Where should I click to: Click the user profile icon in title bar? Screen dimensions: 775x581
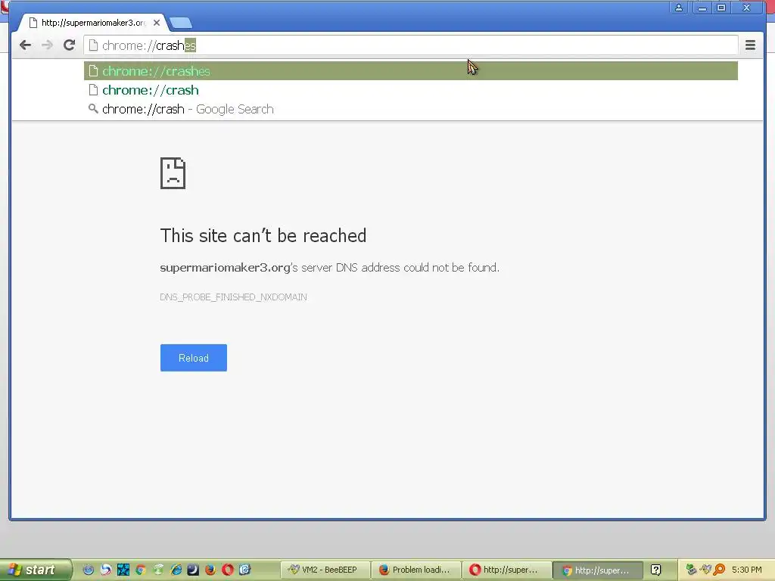click(x=679, y=8)
